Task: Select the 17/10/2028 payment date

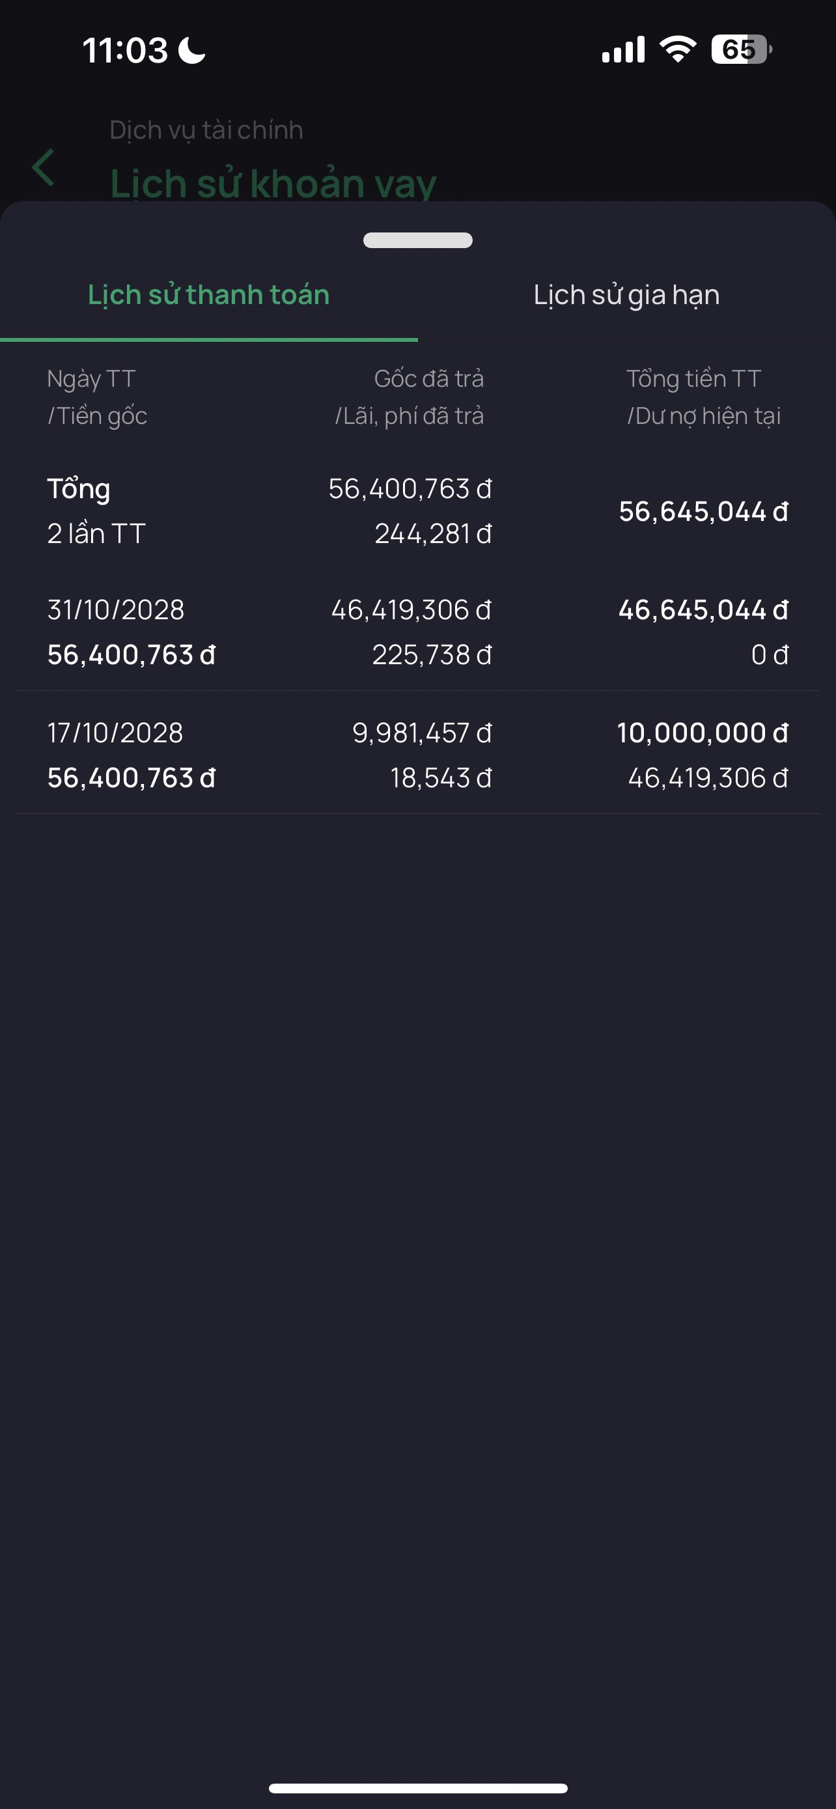Action: (115, 733)
